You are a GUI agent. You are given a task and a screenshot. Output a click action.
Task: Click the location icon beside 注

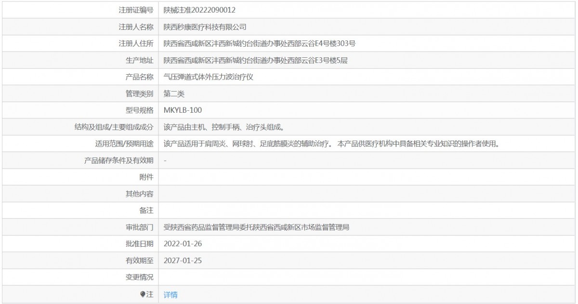pos(143,294)
